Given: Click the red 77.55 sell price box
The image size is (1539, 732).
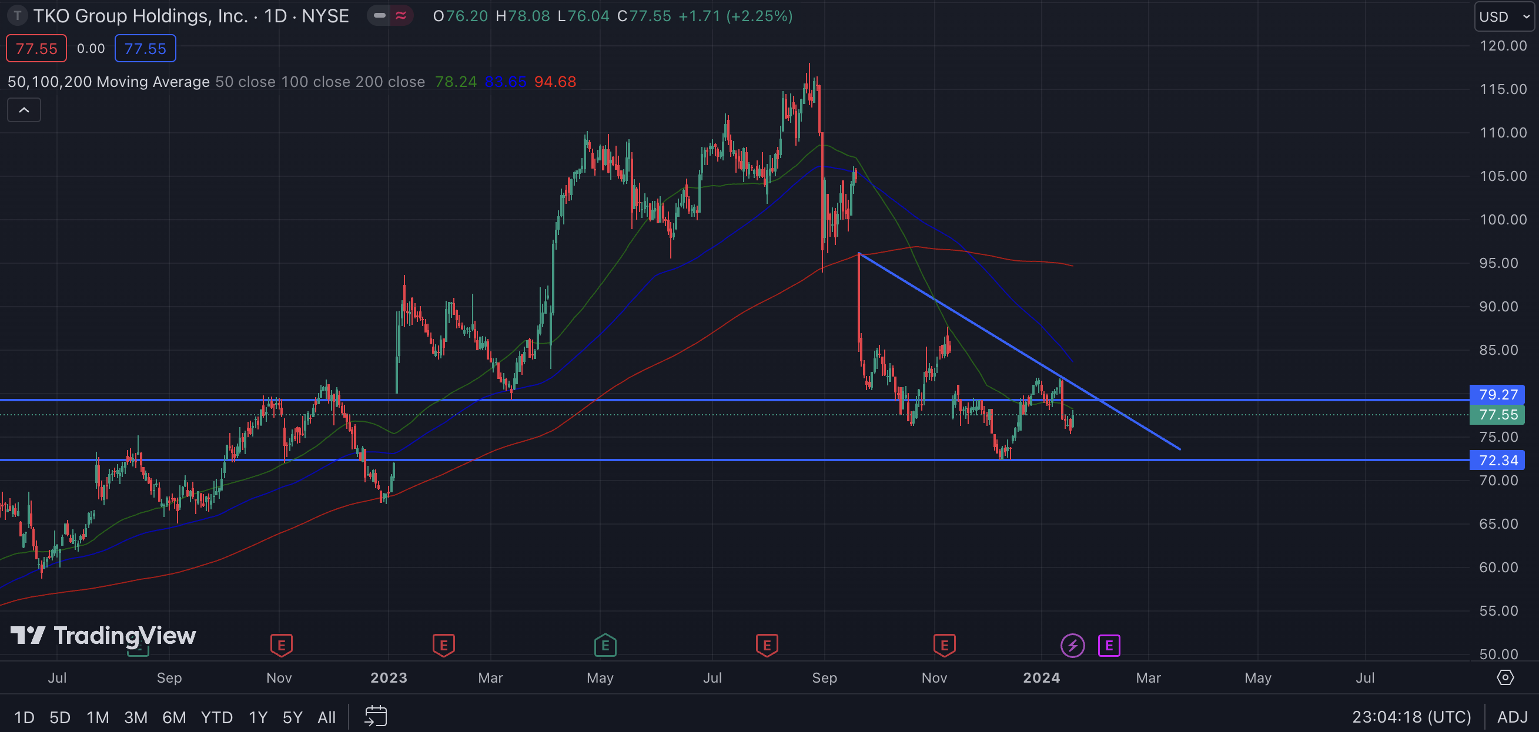Looking at the screenshot, I should 36,48.
